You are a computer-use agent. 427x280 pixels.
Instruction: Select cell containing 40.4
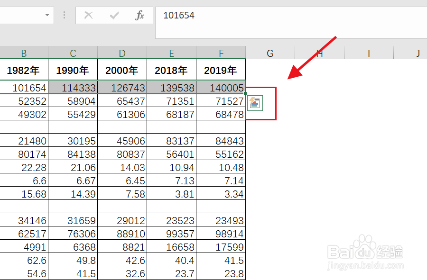(x=172, y=260)
